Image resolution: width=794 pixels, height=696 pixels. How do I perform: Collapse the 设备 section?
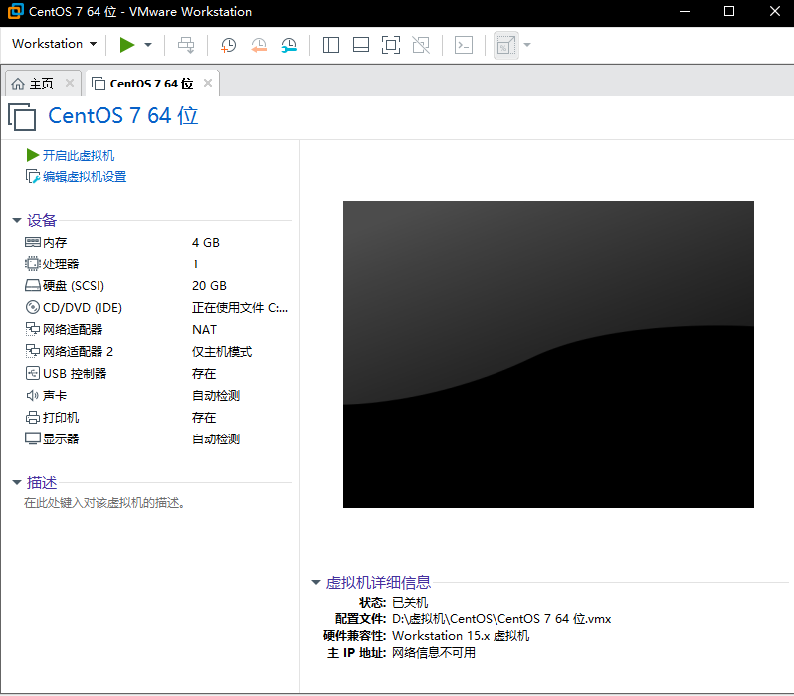17,220
